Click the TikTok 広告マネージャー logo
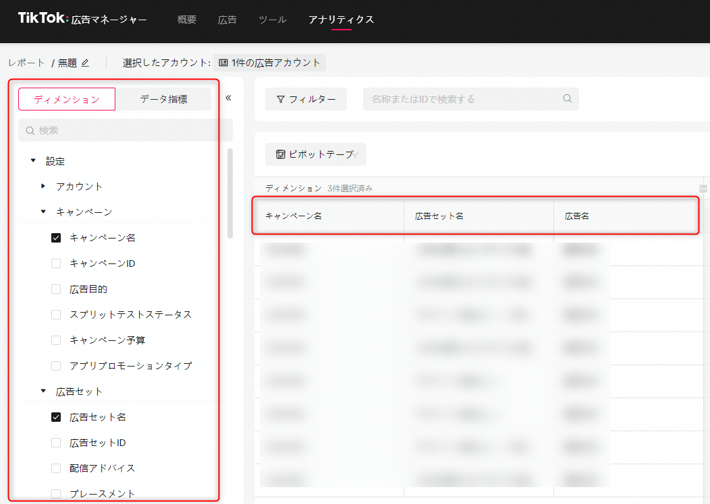This screenshot has width=710, height=504. (82, 20)
